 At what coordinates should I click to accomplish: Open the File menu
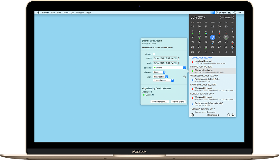point(53,12)
